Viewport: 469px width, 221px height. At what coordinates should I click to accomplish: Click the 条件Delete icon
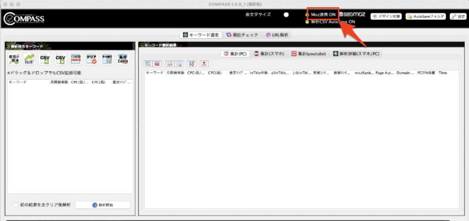pos(123,59)
